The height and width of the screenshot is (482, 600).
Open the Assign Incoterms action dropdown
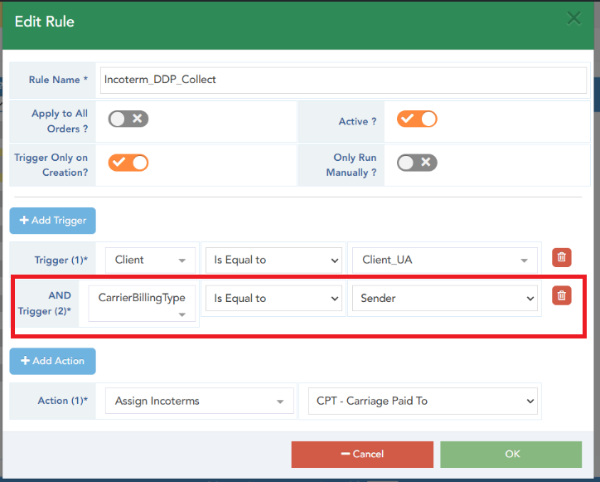(199, 401)
